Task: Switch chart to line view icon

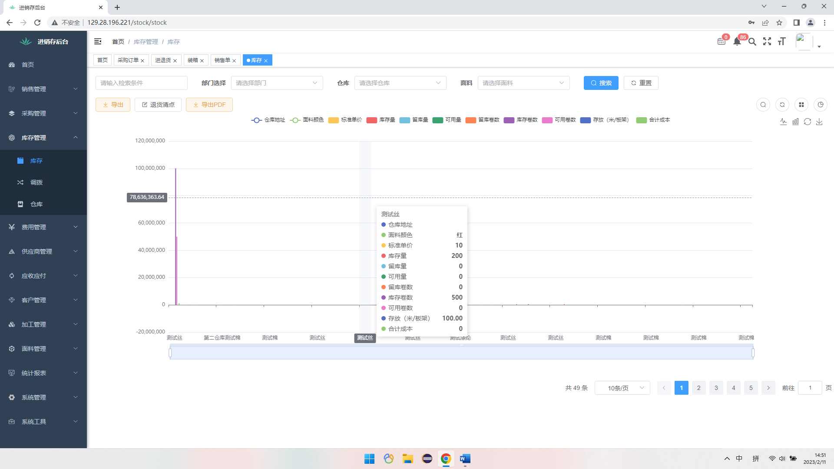Action: (783, 122)
